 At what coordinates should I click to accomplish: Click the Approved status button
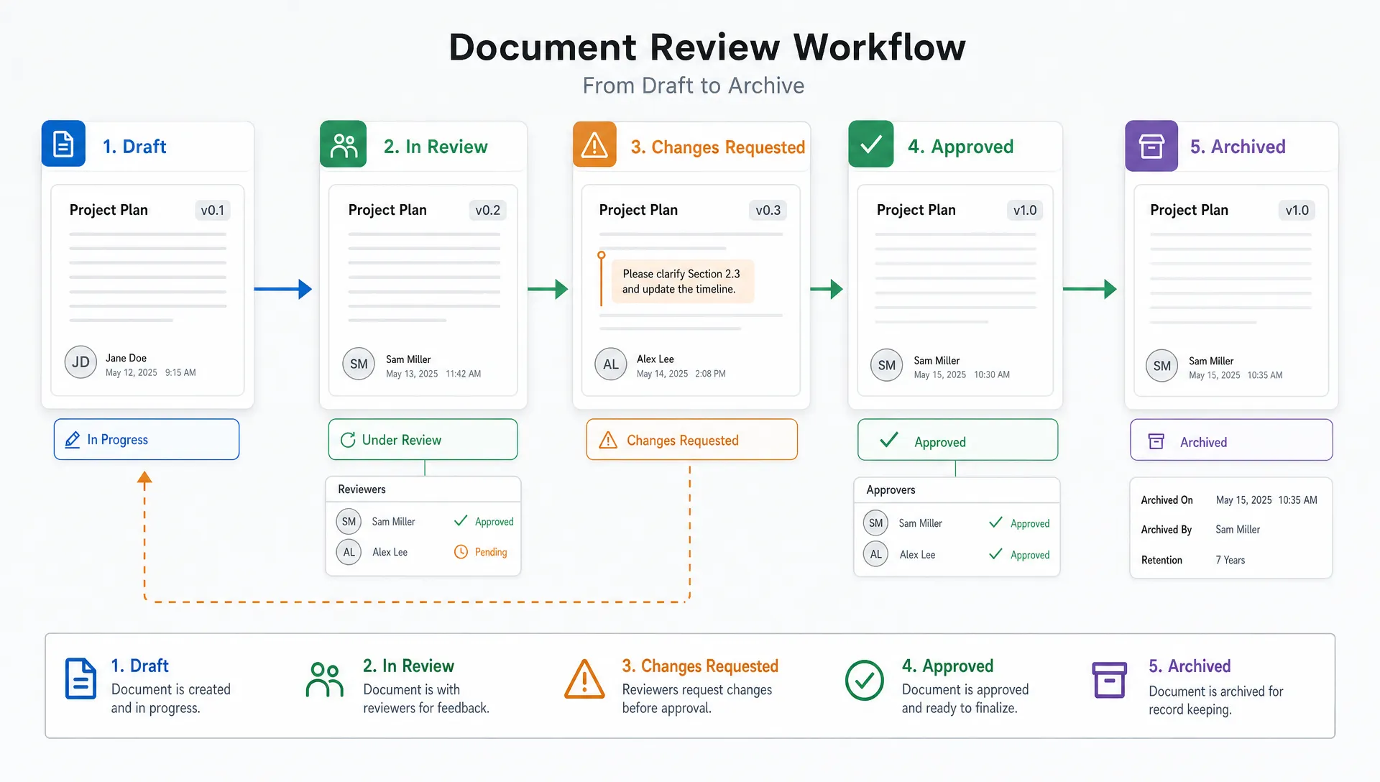[x=958, y=440]
